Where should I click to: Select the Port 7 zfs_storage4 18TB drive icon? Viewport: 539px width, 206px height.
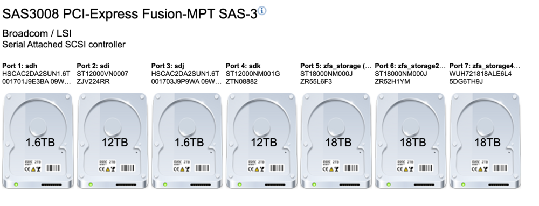tap(486, 140)
